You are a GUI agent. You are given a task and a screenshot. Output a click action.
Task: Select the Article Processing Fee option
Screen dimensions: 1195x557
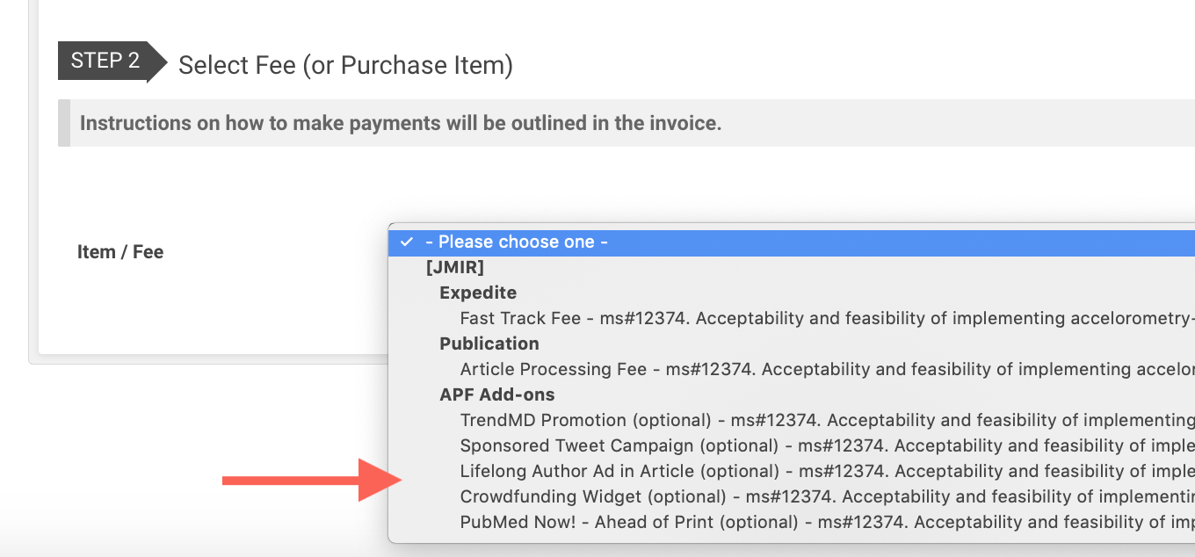(791, 369)
